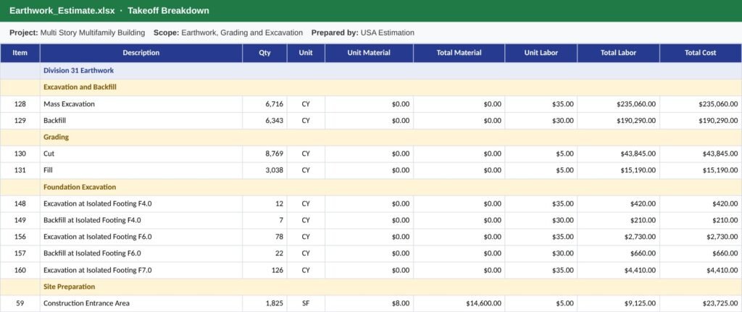Image resolution: width=742 pixels, height=312 pixels.
Task: Click quantity 78 cell
Action: coord(264,237)
